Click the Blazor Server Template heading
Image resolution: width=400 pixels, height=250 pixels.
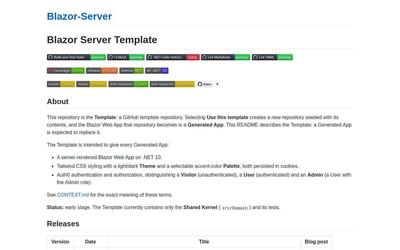pos(102,40)
